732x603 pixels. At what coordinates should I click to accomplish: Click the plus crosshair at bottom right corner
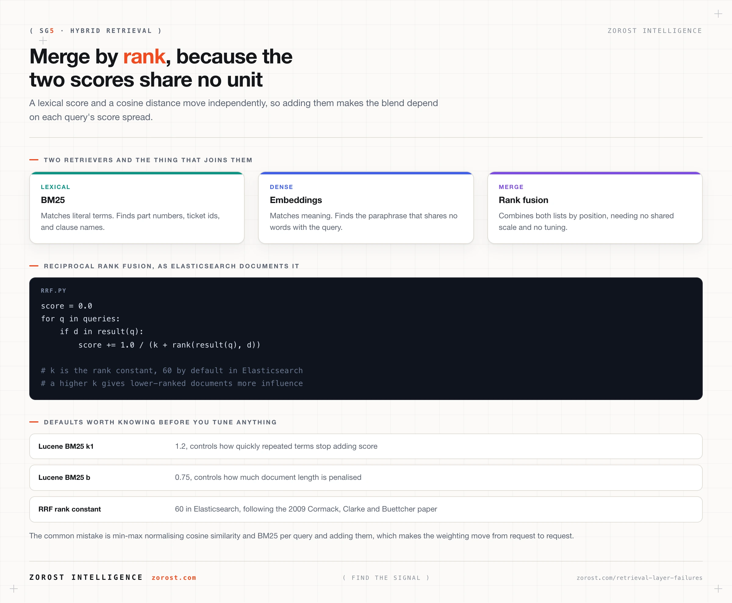[718, 589]
